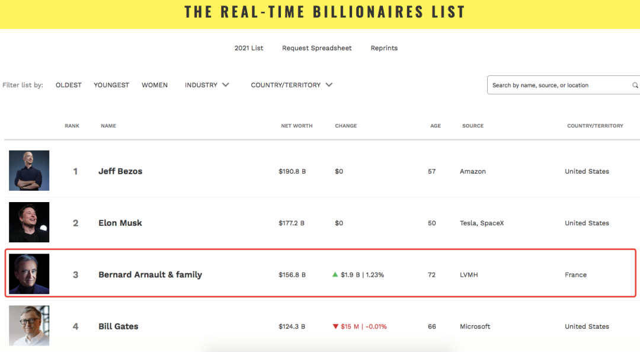Click the search by name field
This screenshot has height=352, width=640.
pyautogui.click(x=557, y=85)
